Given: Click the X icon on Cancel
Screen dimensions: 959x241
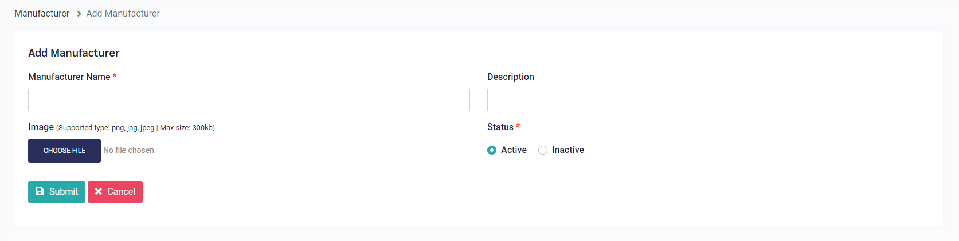Looking at the screenshot, I should (99, 192).
